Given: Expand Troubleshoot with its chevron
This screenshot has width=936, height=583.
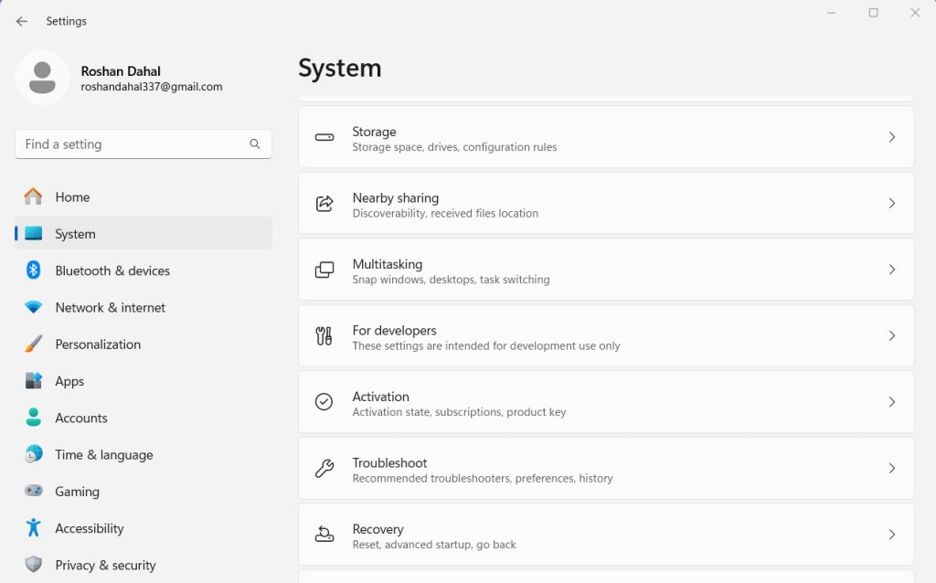Looking at the screenshot, I should [x=892, y=469].
